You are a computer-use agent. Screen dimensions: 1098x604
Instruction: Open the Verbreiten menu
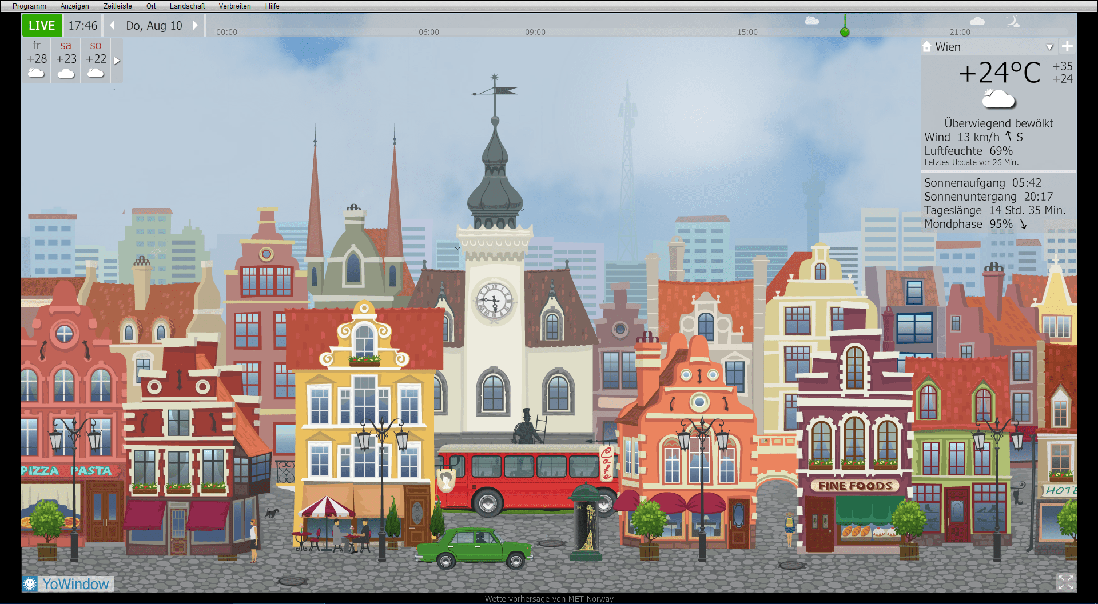(x=234, y=6)
